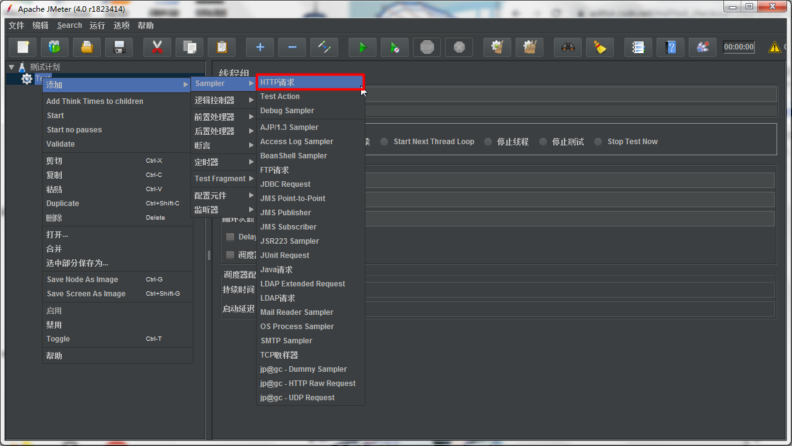Click the Clear broom icon

coord(498,47)
